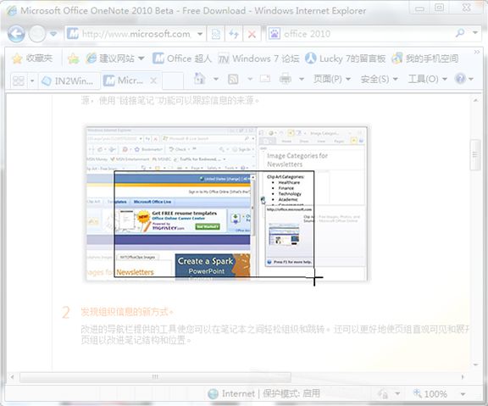The image size is (488, 406).
Task: Open the feeds dropdown arrow
Action: [x=250, y=79]
